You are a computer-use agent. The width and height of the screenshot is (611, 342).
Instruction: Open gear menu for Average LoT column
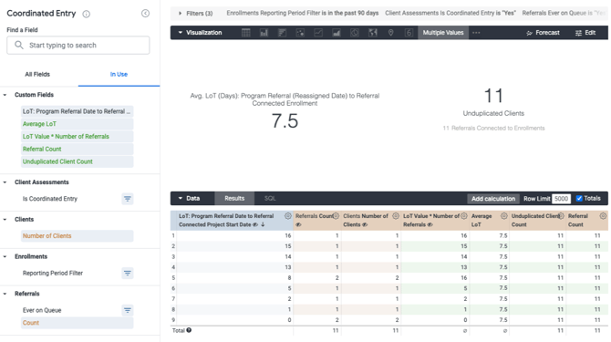click(503, 216)
